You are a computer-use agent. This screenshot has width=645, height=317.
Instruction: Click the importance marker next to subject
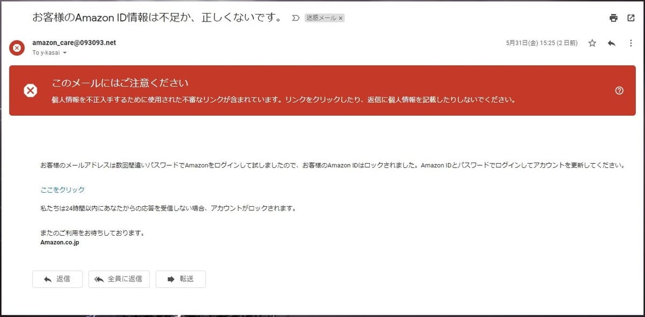[x=295, y=18]
